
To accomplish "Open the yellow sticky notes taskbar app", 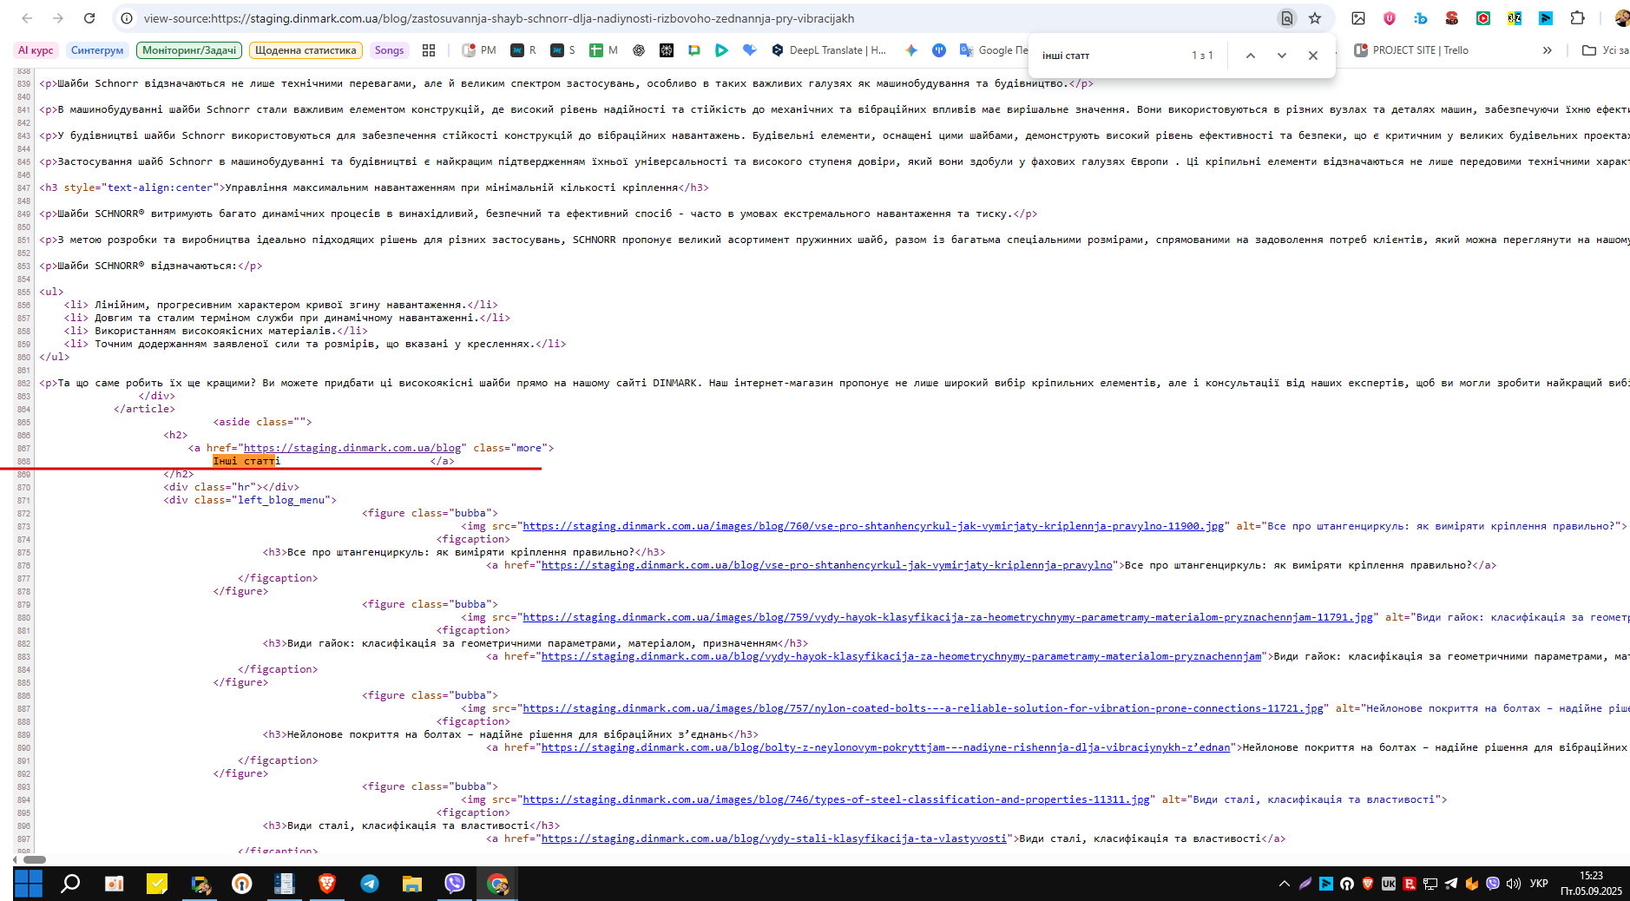I will click(x=157, y=884).
